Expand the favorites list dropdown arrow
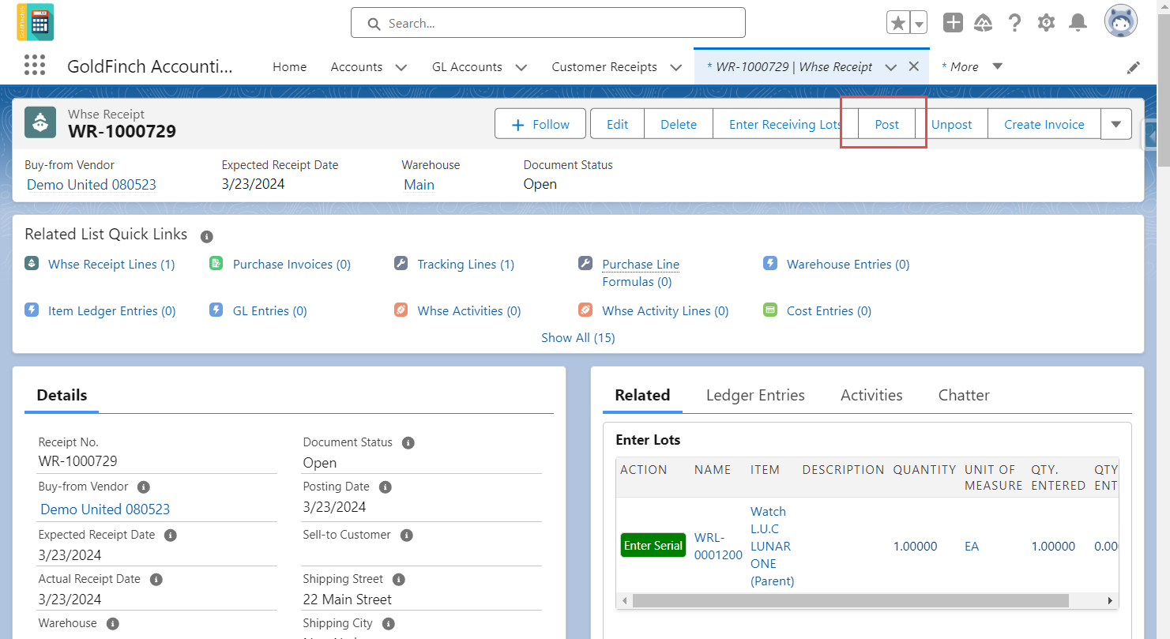 pos(919,24)
